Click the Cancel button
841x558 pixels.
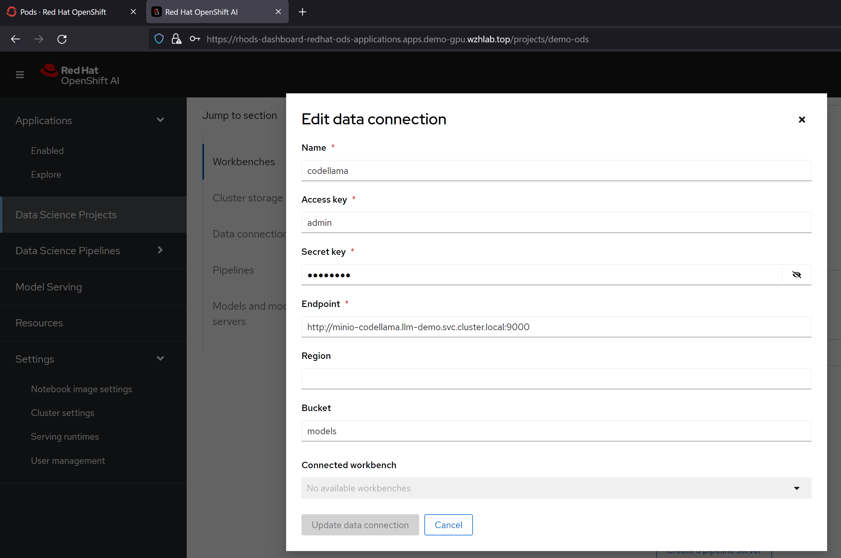(448, 525)
